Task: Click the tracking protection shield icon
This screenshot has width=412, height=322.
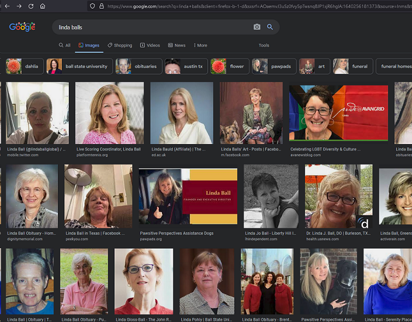Action: point(92,6)
